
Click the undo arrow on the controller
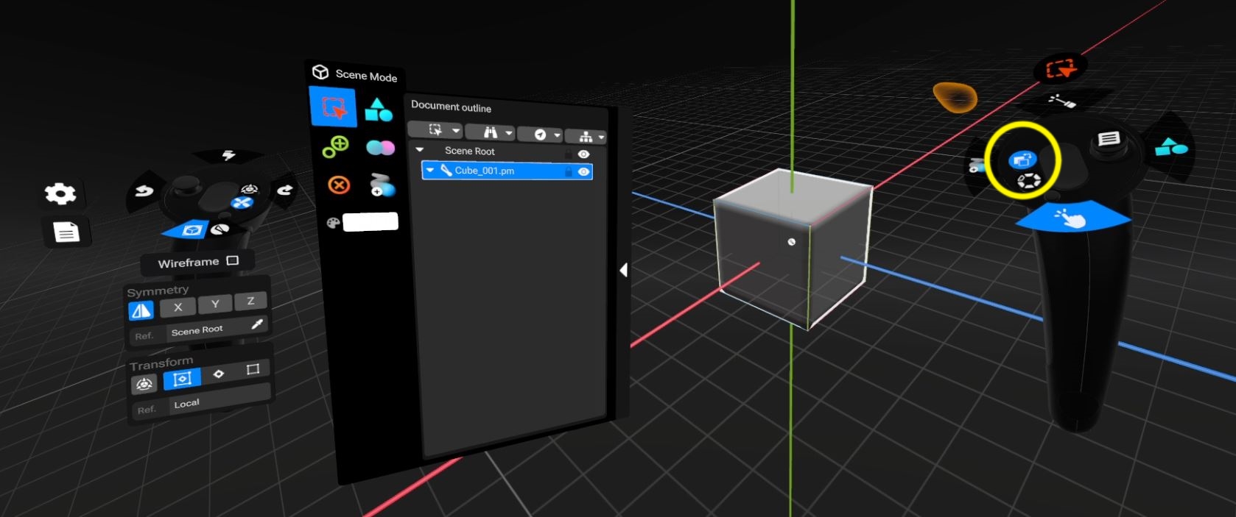tap(144, 191)
